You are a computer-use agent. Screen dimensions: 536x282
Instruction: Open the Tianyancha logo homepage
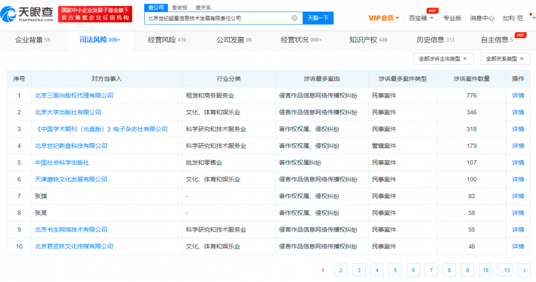coord(27,14)
